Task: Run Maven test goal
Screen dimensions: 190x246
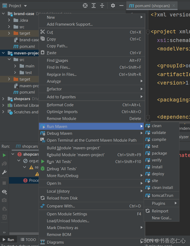Action: point(162,146)
